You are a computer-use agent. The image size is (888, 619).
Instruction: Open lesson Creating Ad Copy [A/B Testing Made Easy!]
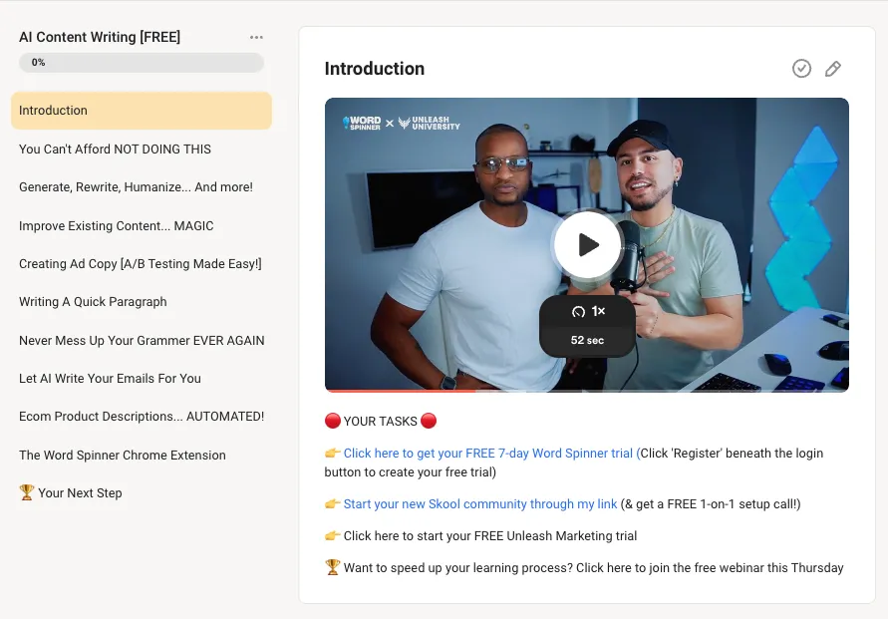click(141, 264)
